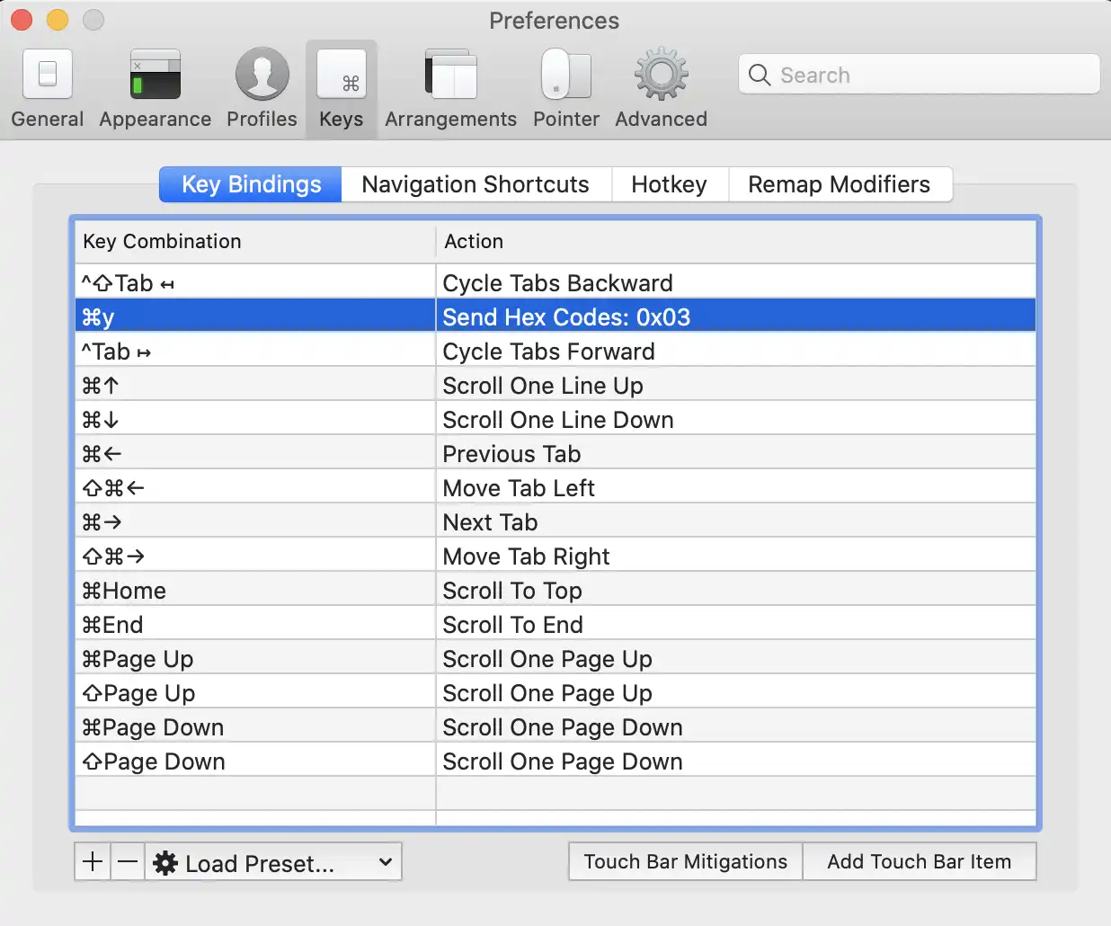Screen dimensions: 1111x926
Task: Select the Scroll To Top row
Action: [555, 590]
